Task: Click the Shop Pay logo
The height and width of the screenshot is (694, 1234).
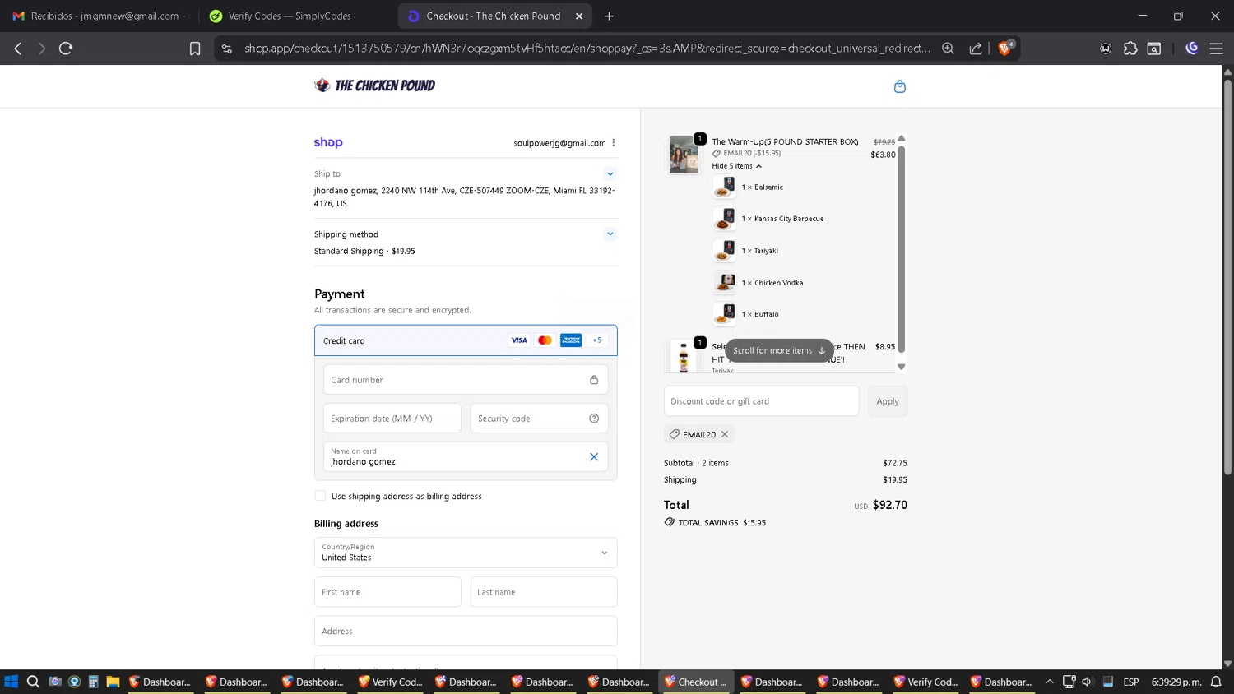Action: pos(328,142)
